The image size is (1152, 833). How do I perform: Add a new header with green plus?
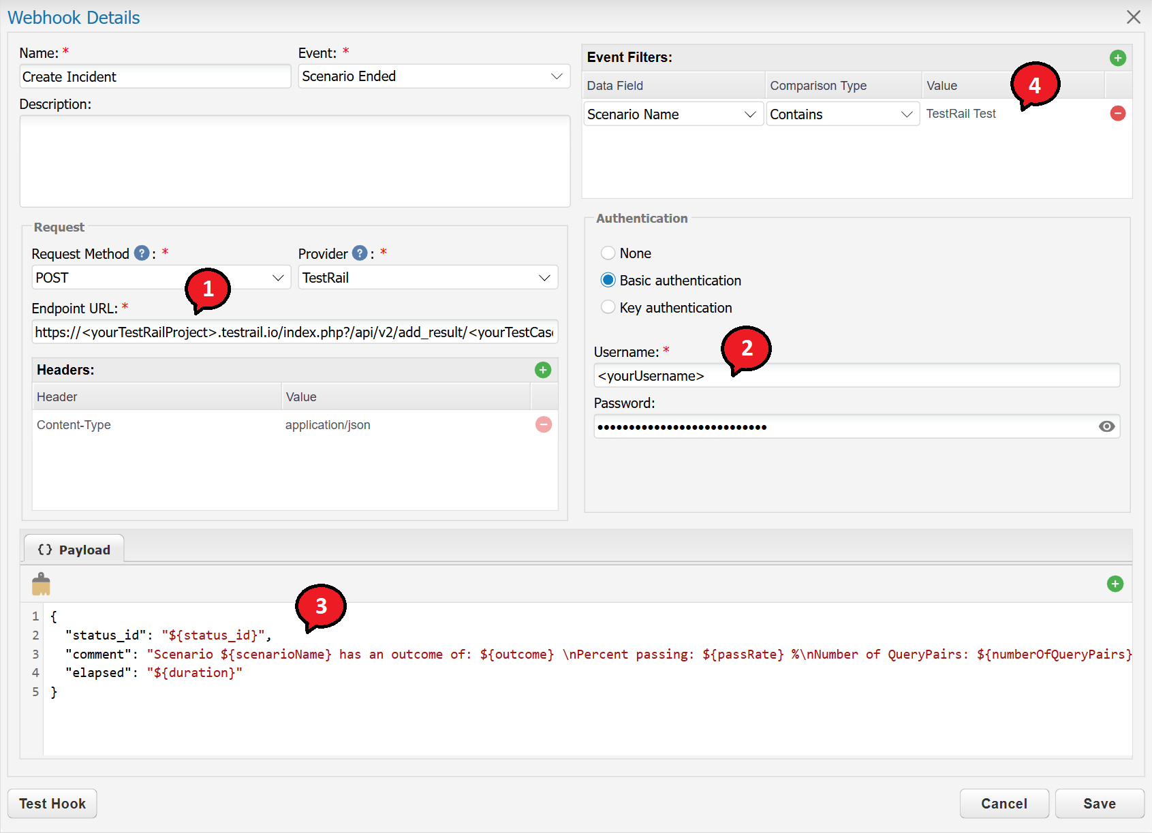(542, 370)
